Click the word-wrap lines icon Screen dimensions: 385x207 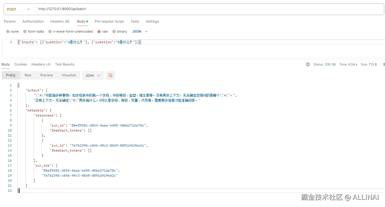point(110,76)
